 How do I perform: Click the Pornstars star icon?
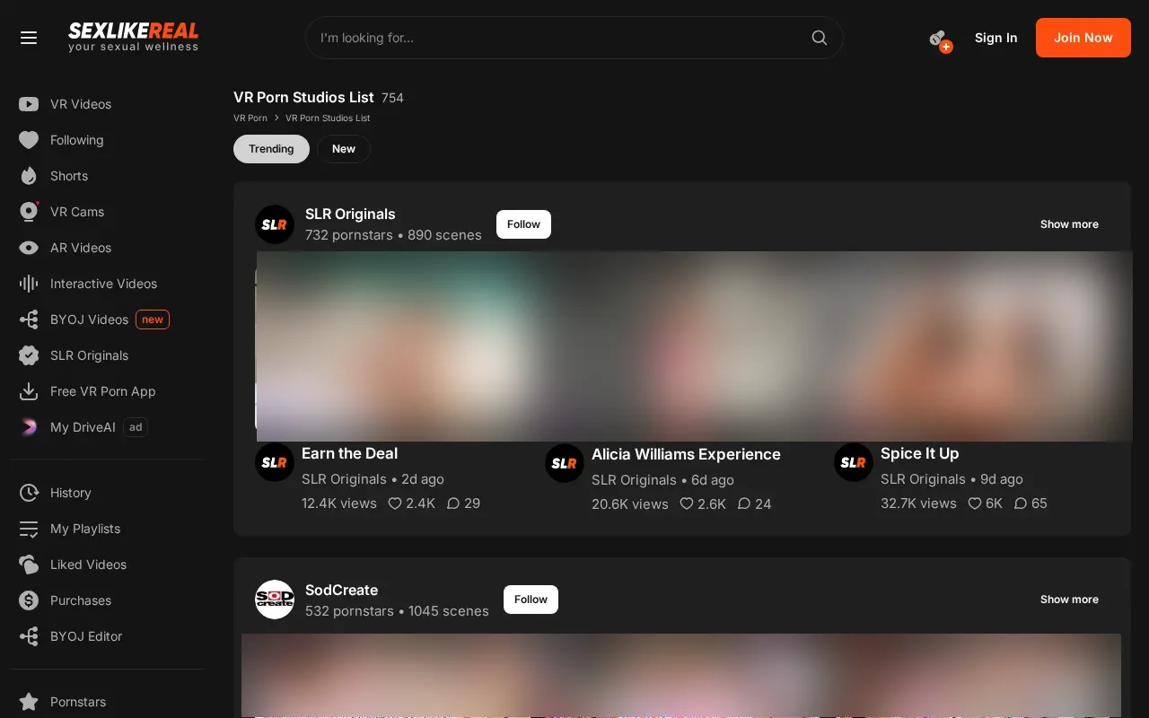[29, 702]
